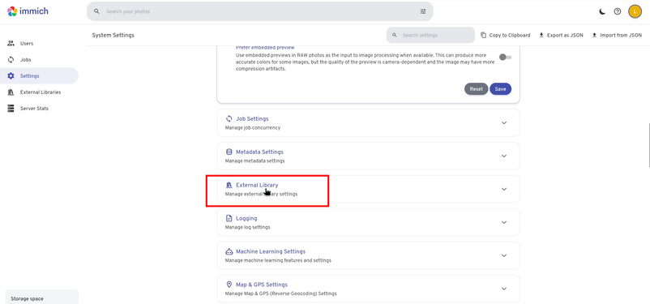Viewport: 650px width, 304px height.
Task: Expand Map & GPS Settings chevron
Action: (504, 289)
